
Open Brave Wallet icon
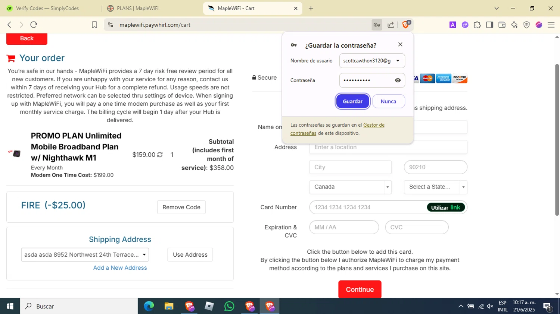pyautogui.click(x=502, y=25)
